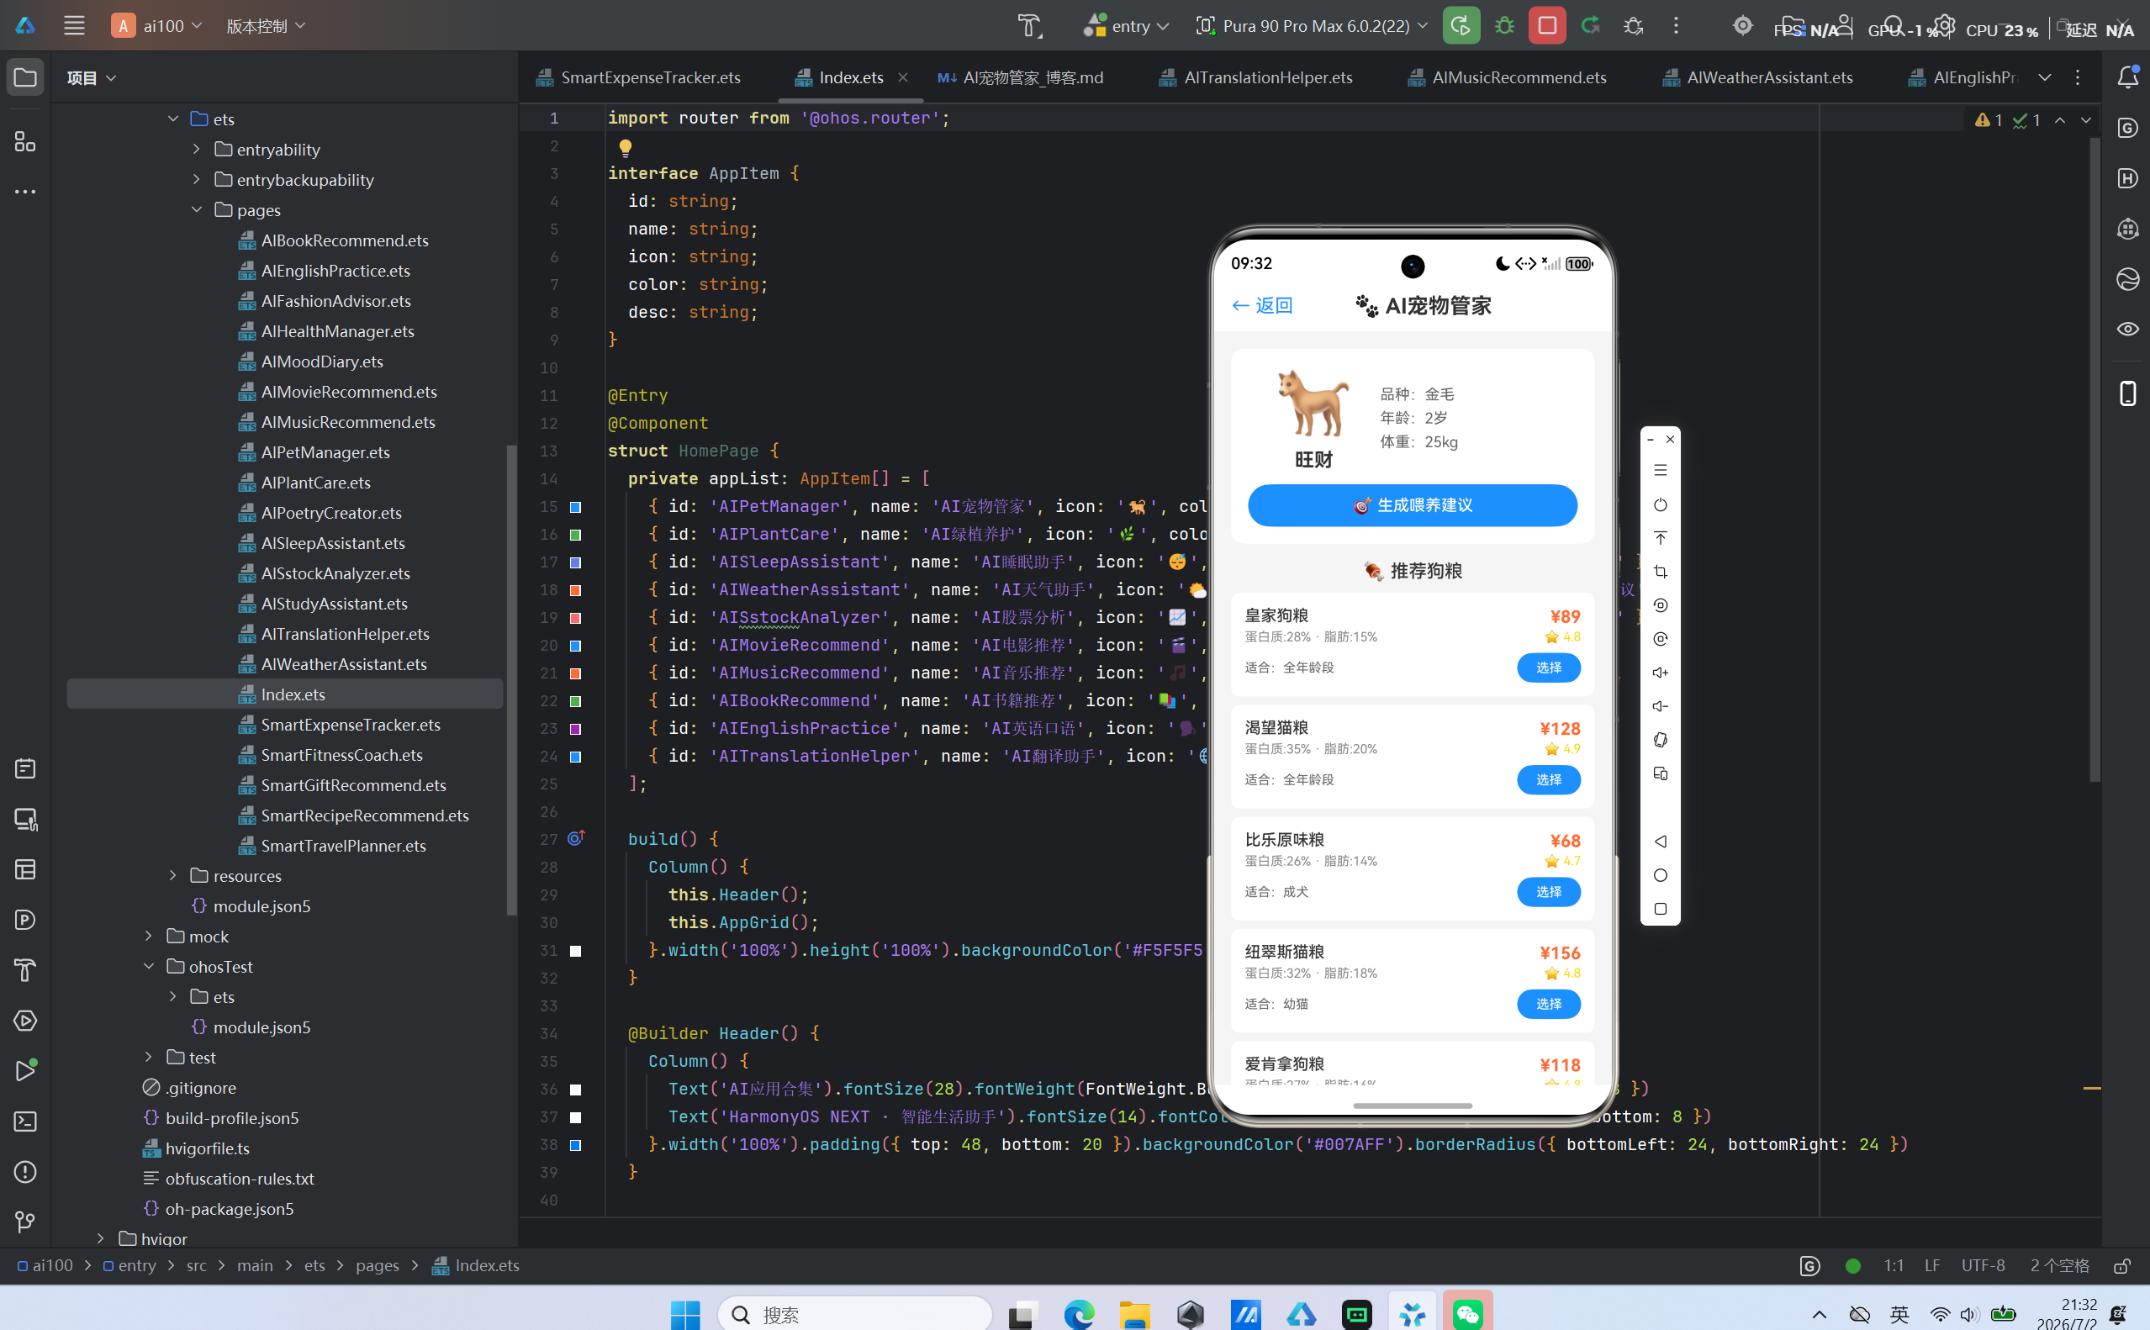2150x1330 pixels.
Task: Tap 选择 button for 皇家狗粮
Action: click(1548, 668)
